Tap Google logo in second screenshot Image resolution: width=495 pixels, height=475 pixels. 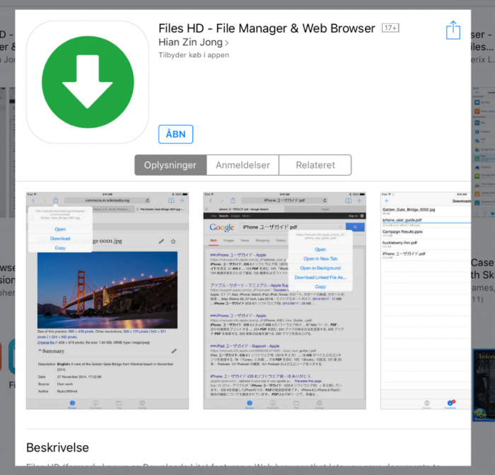(x=222, y=227)
